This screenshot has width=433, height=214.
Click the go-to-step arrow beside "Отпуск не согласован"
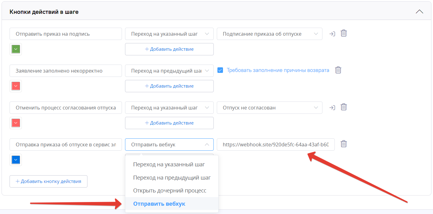pyautogui.click(x=332, y=107)
